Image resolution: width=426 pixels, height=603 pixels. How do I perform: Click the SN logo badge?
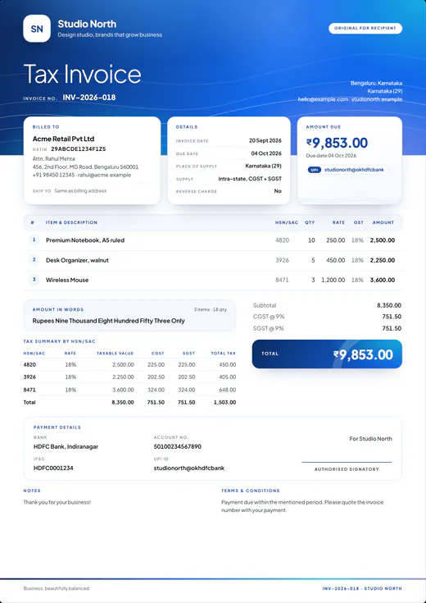pos(37,29)
